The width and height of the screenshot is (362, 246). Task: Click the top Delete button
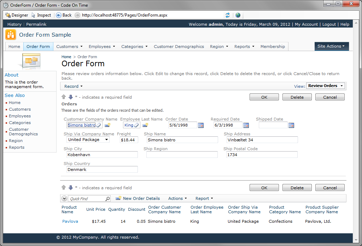[x=297, y=97]
